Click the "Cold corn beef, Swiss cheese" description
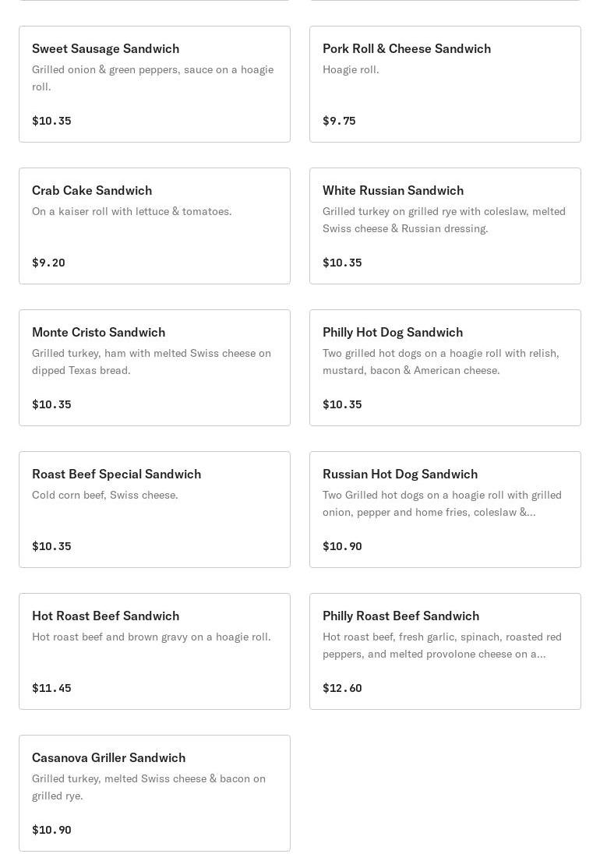 pyautogui.click(x=105, y=495)
